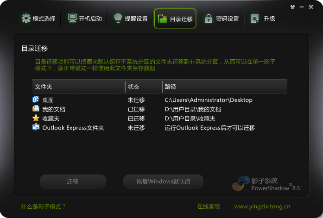Click the 桌面 desktop folder icon
323x218 pixels.
click(36, 100)
